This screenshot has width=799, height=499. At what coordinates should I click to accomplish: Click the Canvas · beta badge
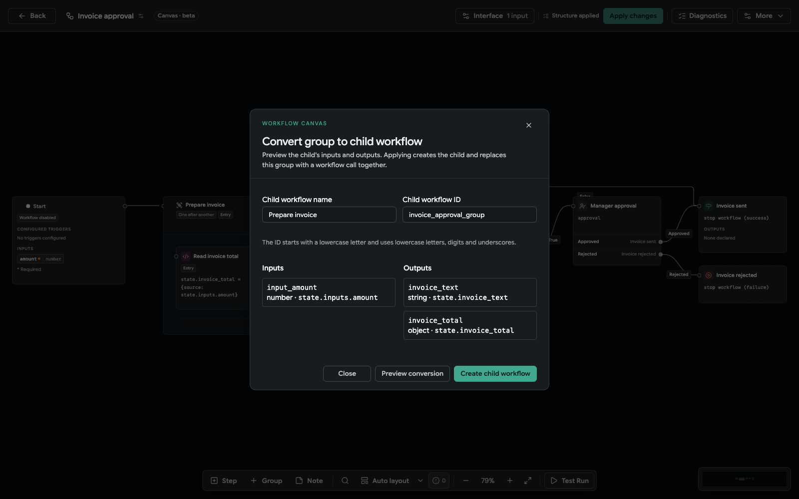(176, 16)
